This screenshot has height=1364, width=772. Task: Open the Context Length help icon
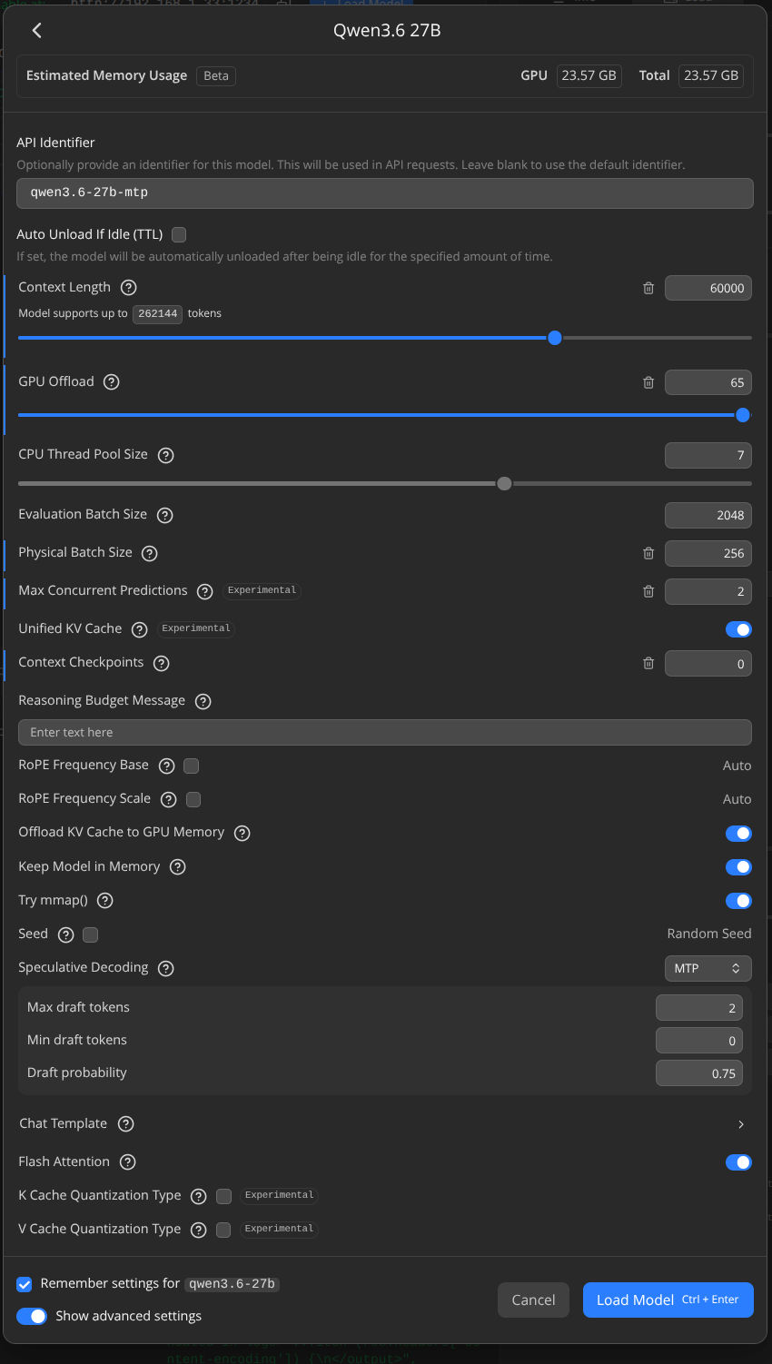tap(129, 288)
